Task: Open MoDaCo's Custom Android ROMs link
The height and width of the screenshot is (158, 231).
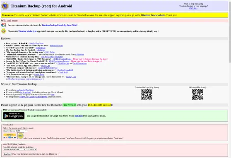Action: click(34, 97)
